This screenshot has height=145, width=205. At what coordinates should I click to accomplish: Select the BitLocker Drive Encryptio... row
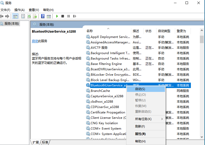138,75
